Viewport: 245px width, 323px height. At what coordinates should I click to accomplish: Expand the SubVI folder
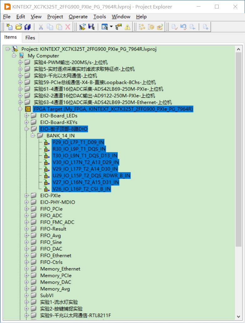coord(26,295)
